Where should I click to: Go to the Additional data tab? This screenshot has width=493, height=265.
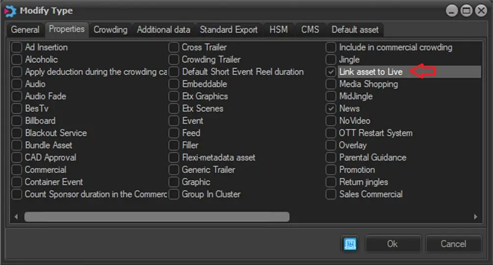(163, 30)
